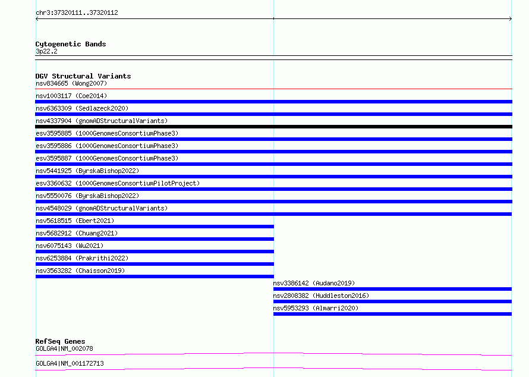Open variant esv3360632 (1000GenomesConsortiumPilotProject)

118,183
